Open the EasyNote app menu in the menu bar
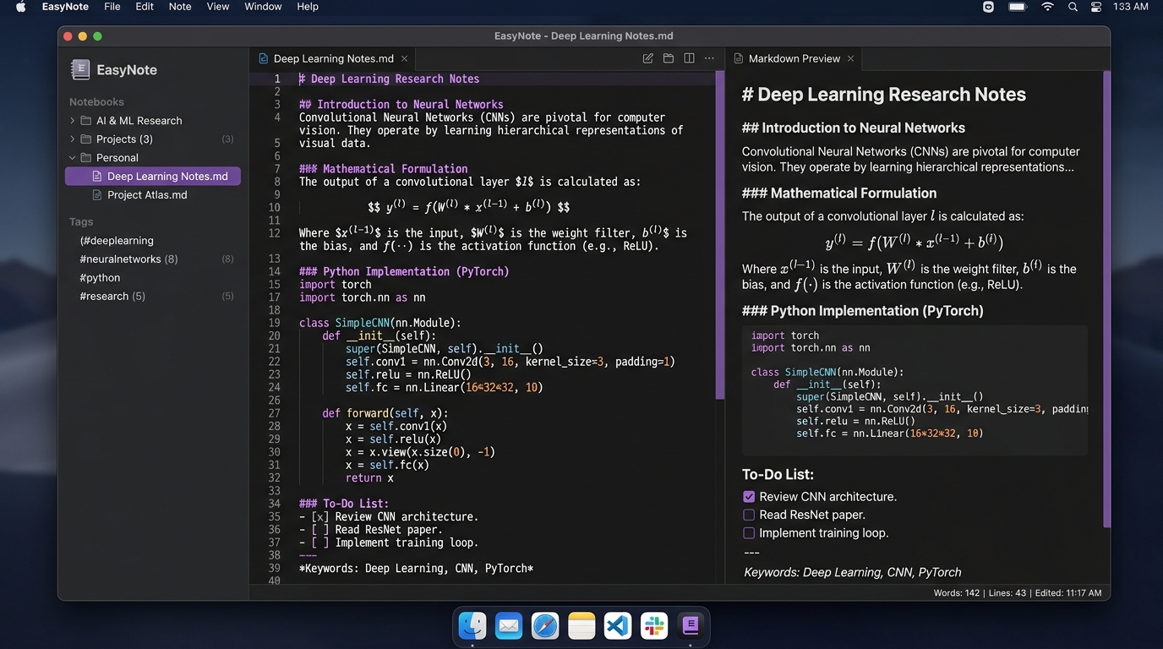1163x649 pixels. (65, 7)
